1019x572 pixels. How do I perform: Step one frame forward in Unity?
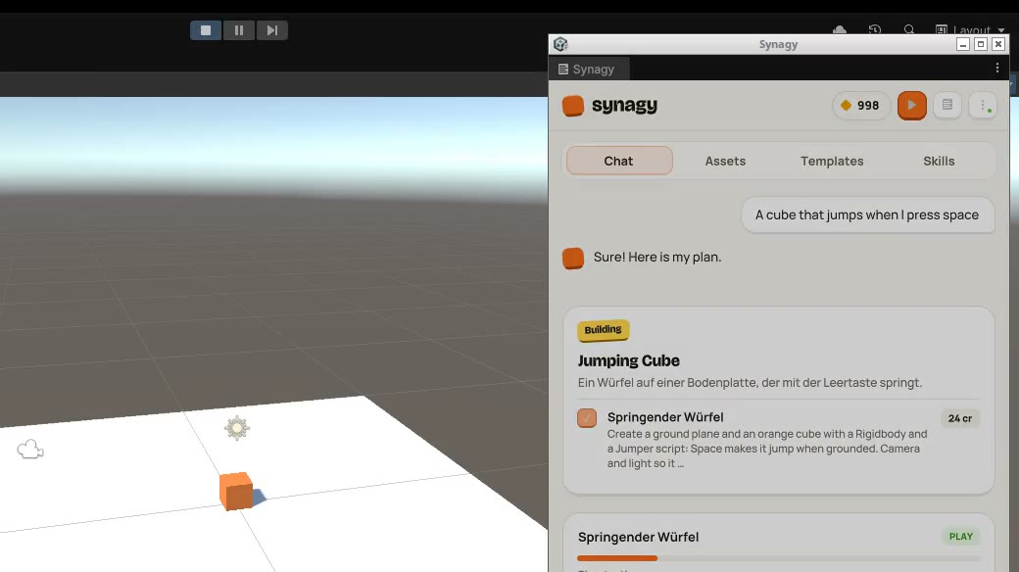[x=271, y=30]
